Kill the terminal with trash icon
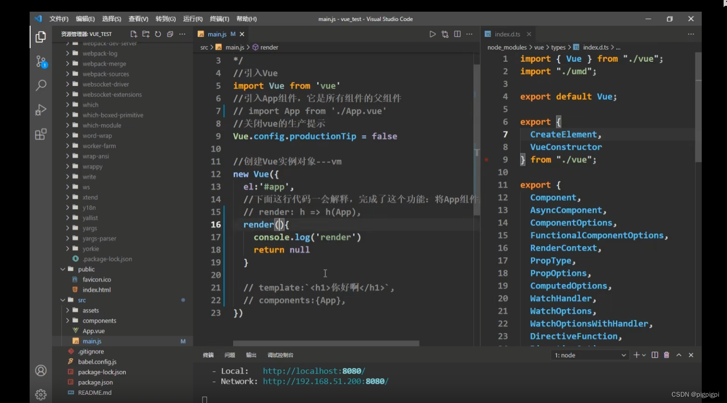Image resolution: width=727 pixels, height=403 pixels. tap(666, 355)
